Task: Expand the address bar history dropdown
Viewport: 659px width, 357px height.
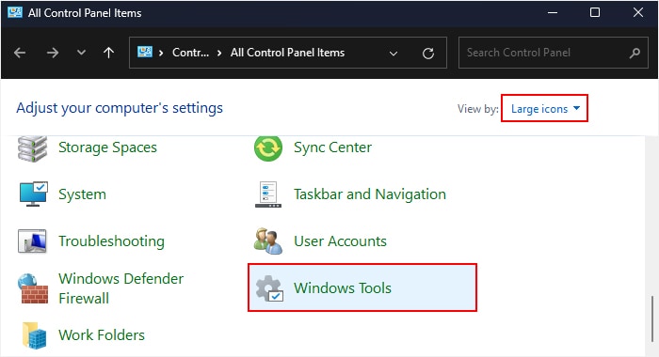Action: [394, 54]
